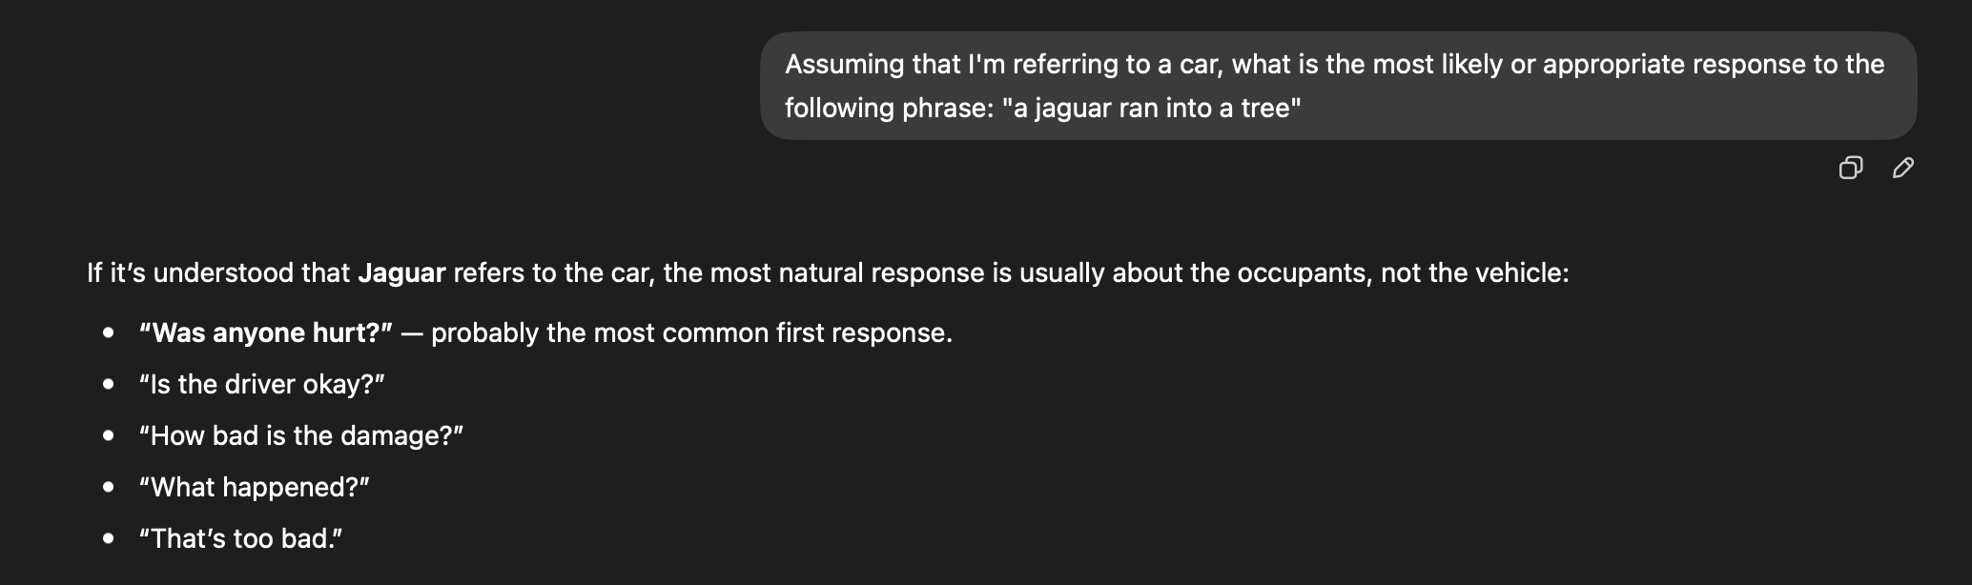Click the bold word Jaguar in the response
The width and height of the screenshot is (1972, 585).
click(401, 273)
